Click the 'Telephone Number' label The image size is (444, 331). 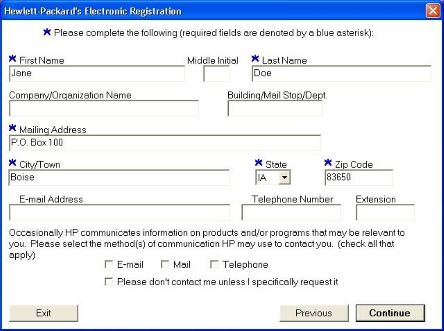292,200
